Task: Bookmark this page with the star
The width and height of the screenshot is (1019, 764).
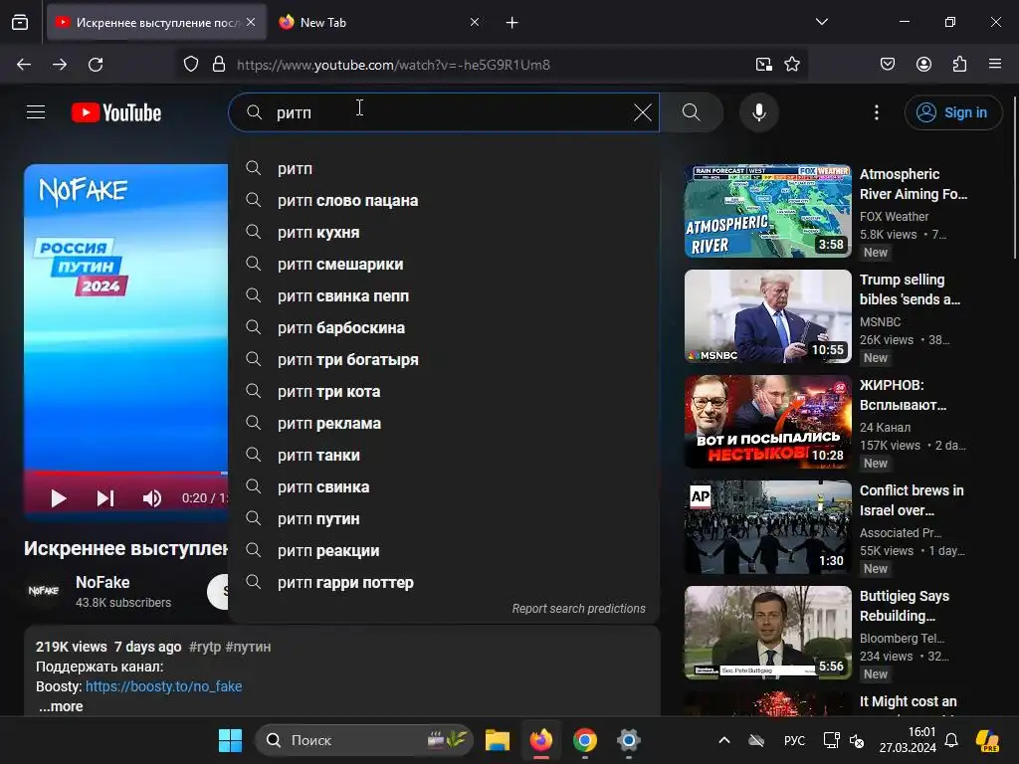Action: click(791, 65)
